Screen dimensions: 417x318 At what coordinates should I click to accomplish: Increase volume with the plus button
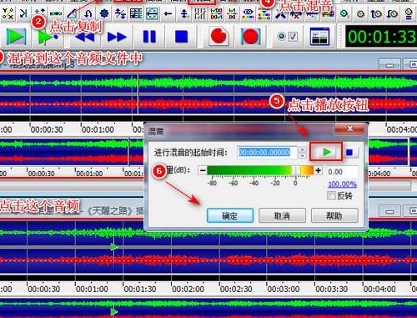pos(318,170)
